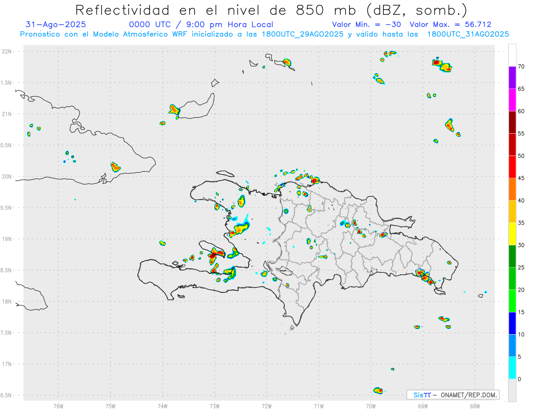The width and height of the screenshot is (533, 412).
Task: Click the colorbar value label '0'
Action: tap(520, 379)
